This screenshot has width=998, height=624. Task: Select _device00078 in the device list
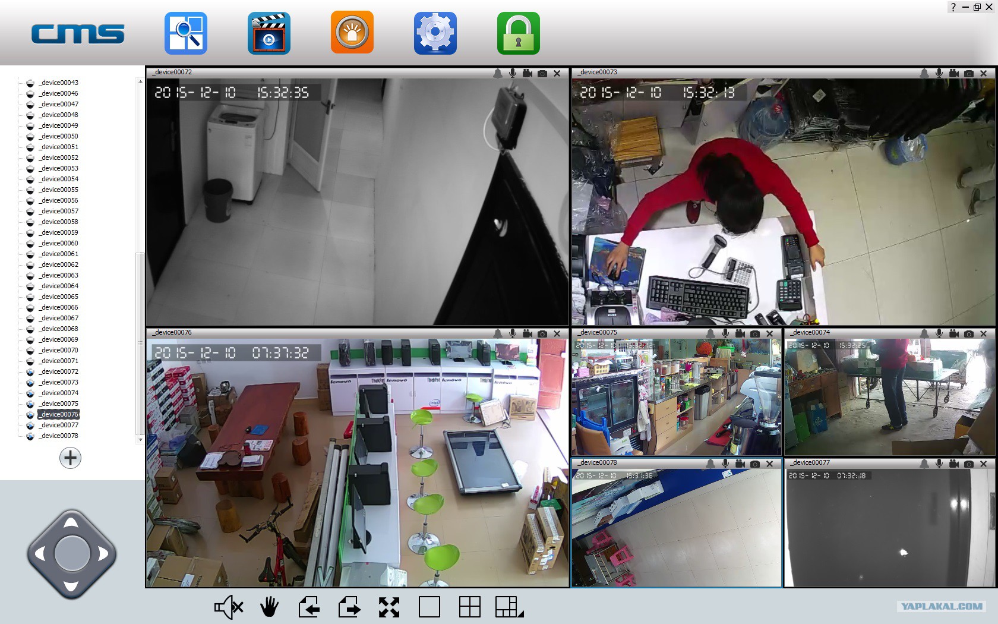click(59, 436)
